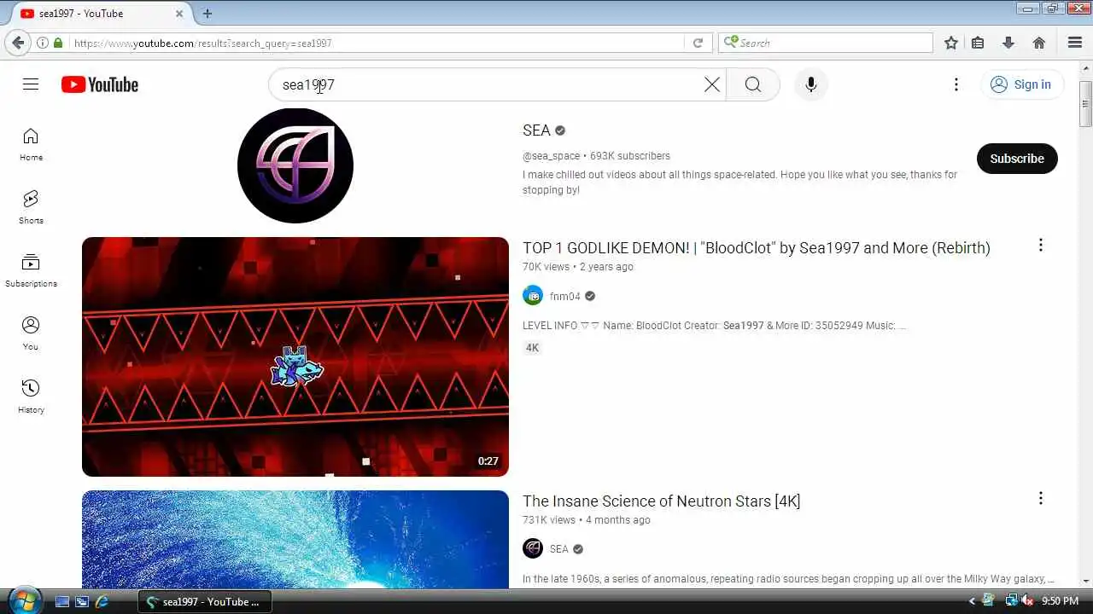Play the BloodClot video thumbnail
This screenshot has width=1093, height=614.
point(295,356)
